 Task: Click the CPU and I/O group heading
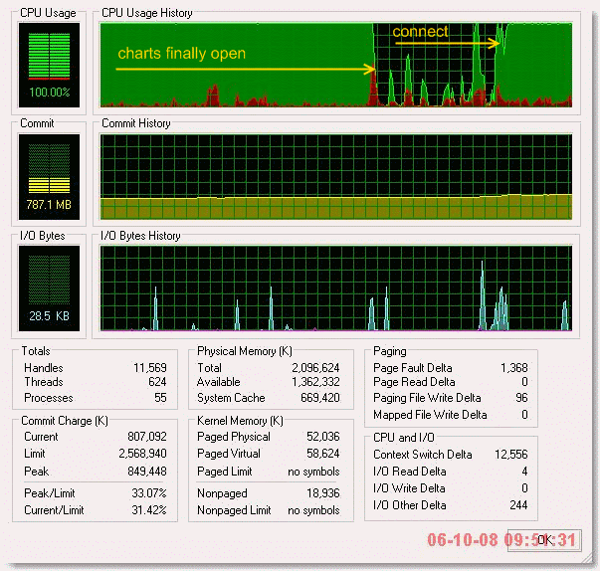point(404,438)
